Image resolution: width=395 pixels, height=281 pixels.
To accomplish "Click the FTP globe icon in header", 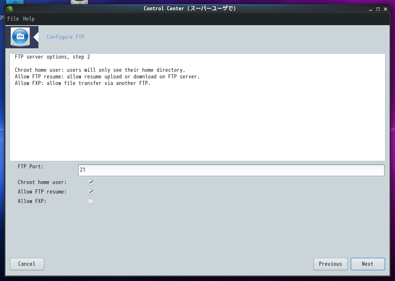I will pos(20,37).
